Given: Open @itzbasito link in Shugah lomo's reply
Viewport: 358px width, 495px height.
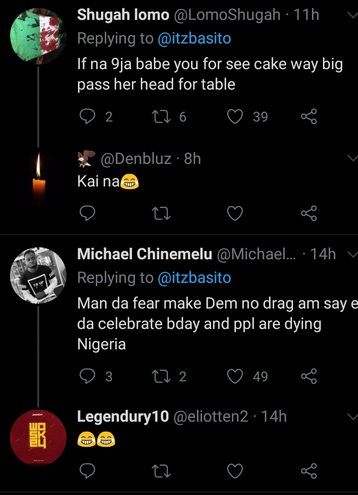Looking at the screenshot, I should pos(194,38).
